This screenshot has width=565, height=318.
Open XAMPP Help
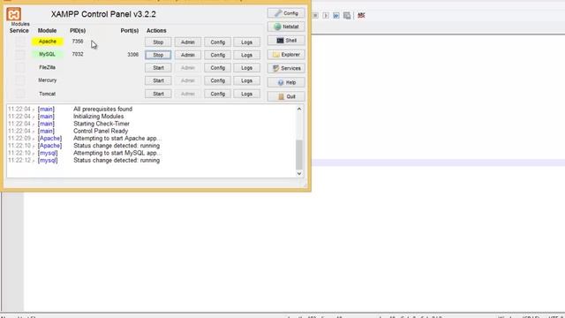pos(286,82)
